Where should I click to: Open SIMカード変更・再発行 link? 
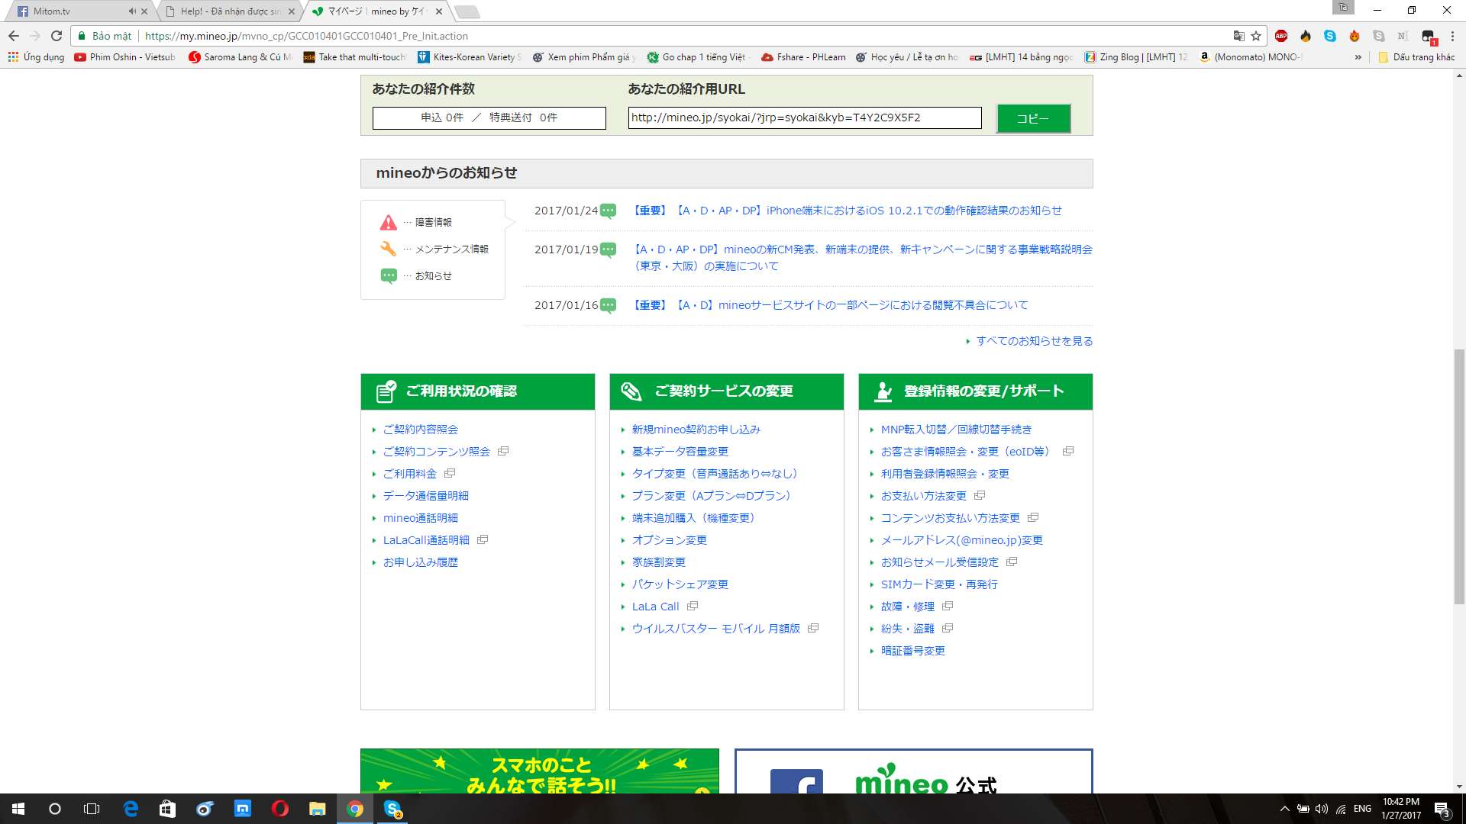(939, 584)
